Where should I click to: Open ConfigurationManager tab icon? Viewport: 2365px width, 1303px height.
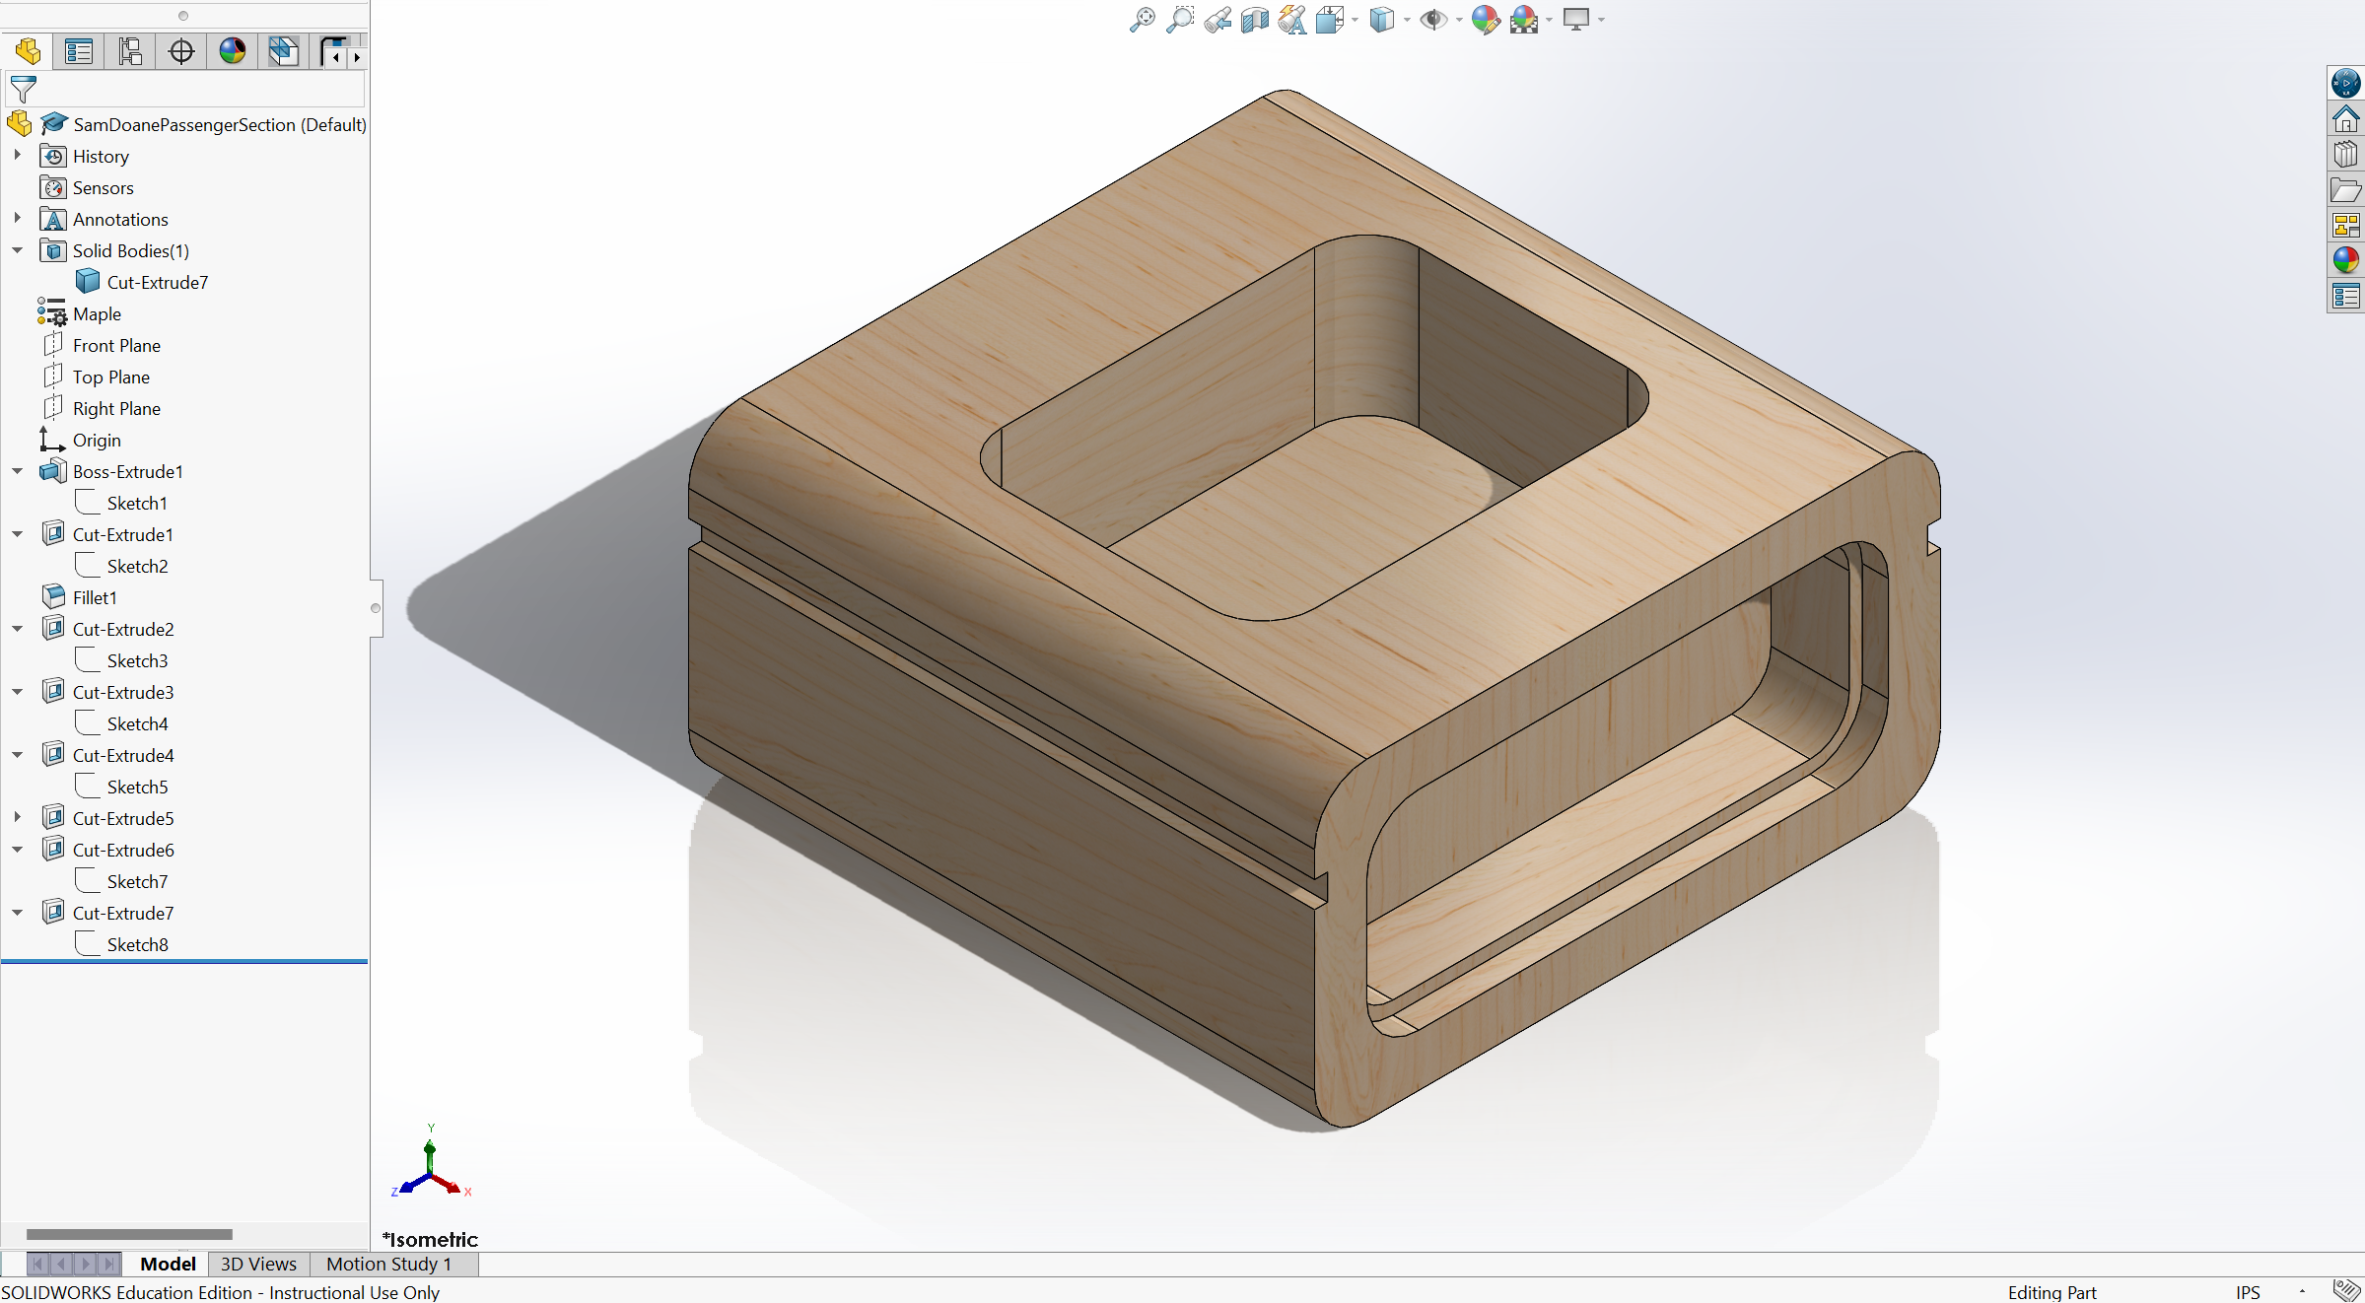pos(130,51)
